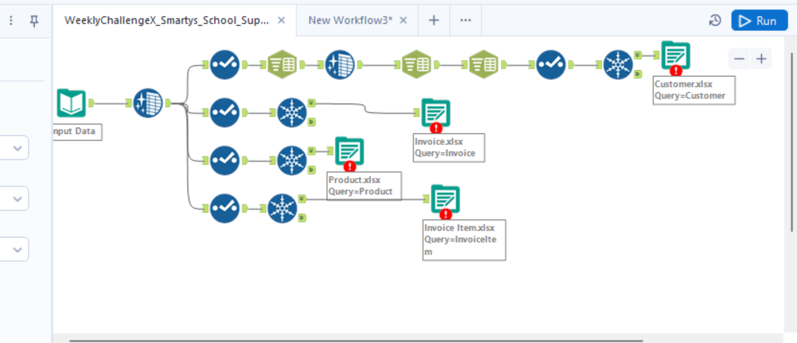Add a new workflow tab
The image size is (797, 343).
[x=434, y=20]
